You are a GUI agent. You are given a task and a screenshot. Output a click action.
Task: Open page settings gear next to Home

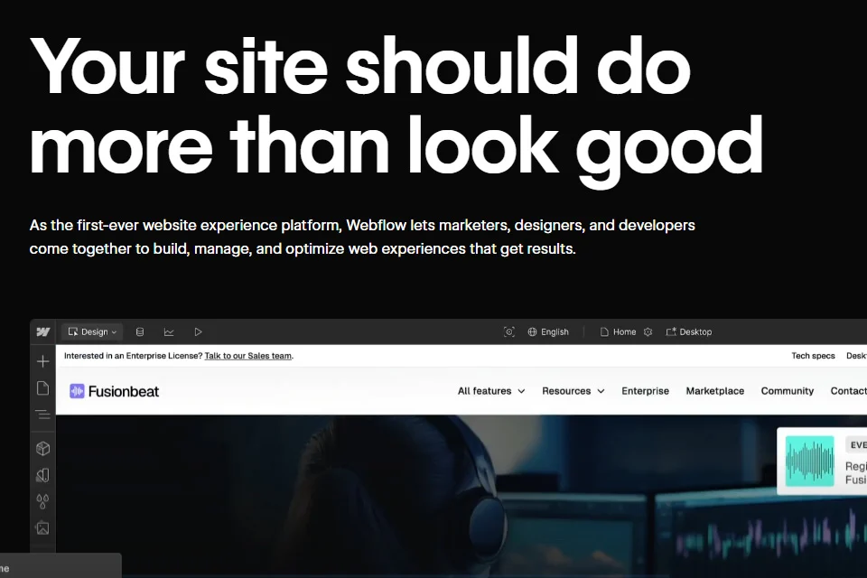(648, 331)
